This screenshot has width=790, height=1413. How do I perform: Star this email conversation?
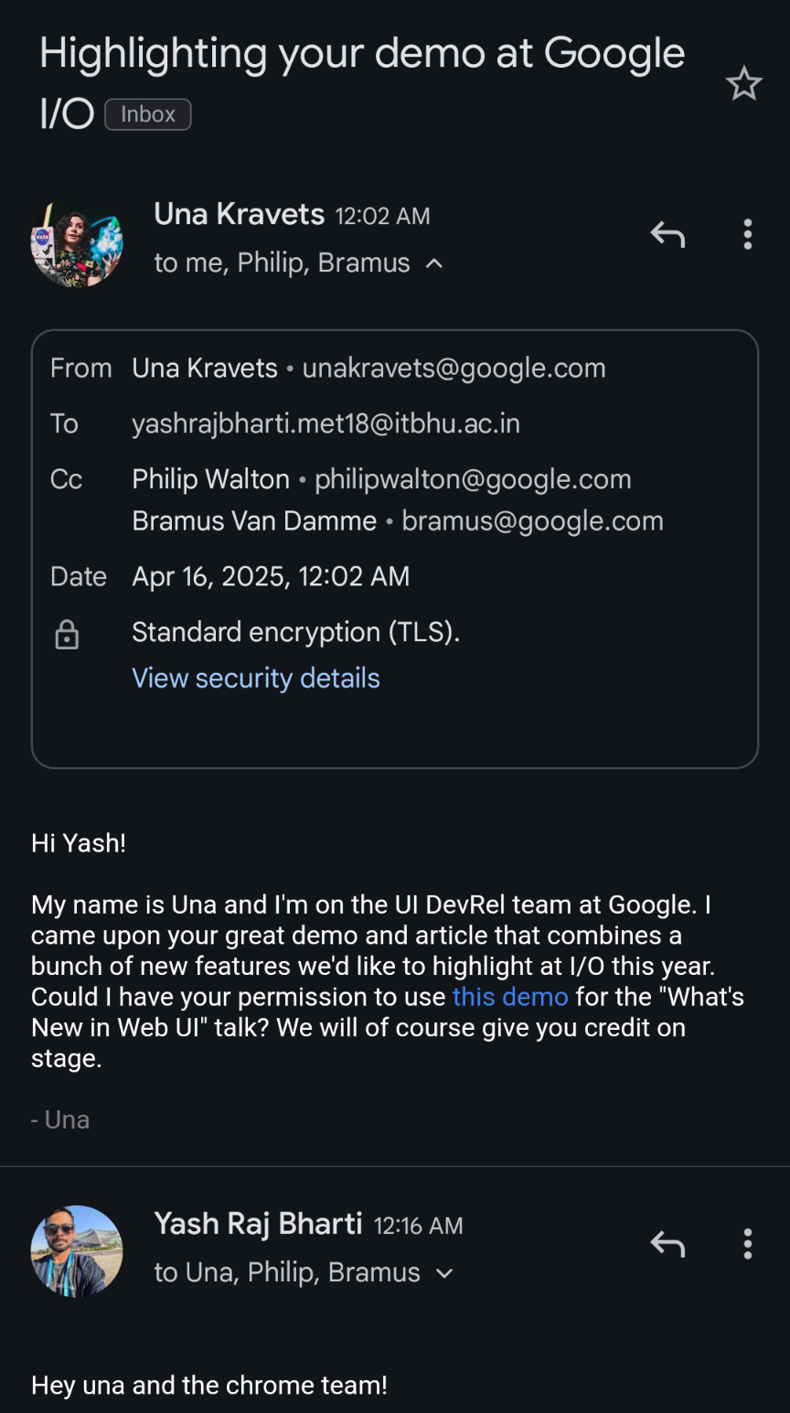pos(744,84)
